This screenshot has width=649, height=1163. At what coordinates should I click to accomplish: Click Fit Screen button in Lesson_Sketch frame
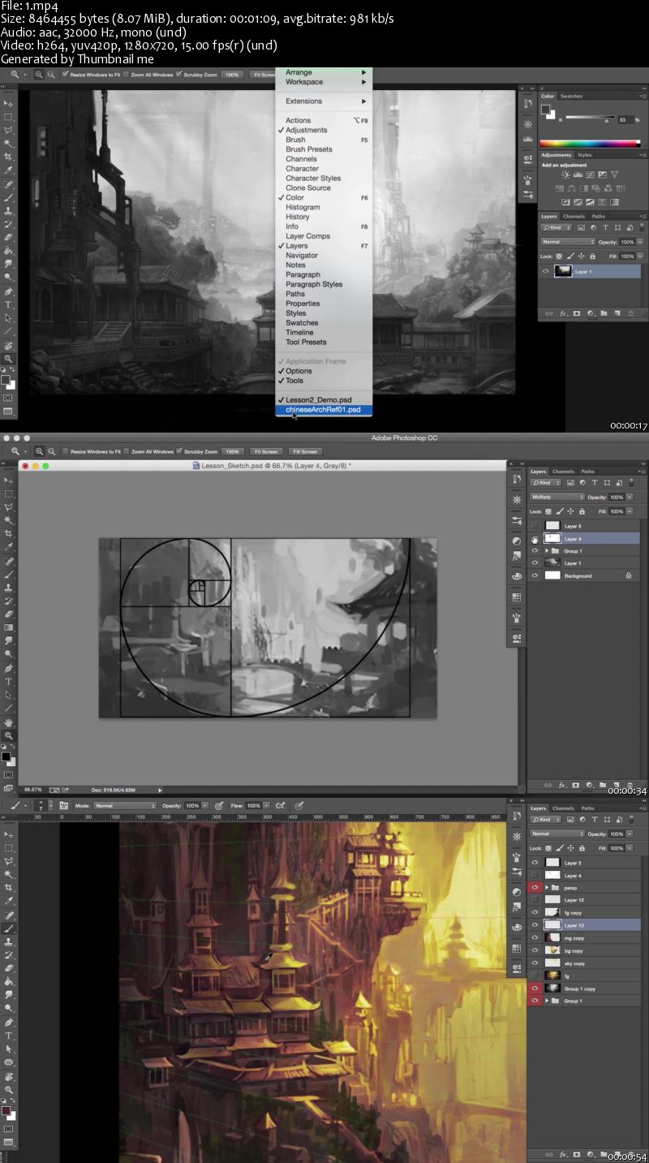tap(266, 451)
